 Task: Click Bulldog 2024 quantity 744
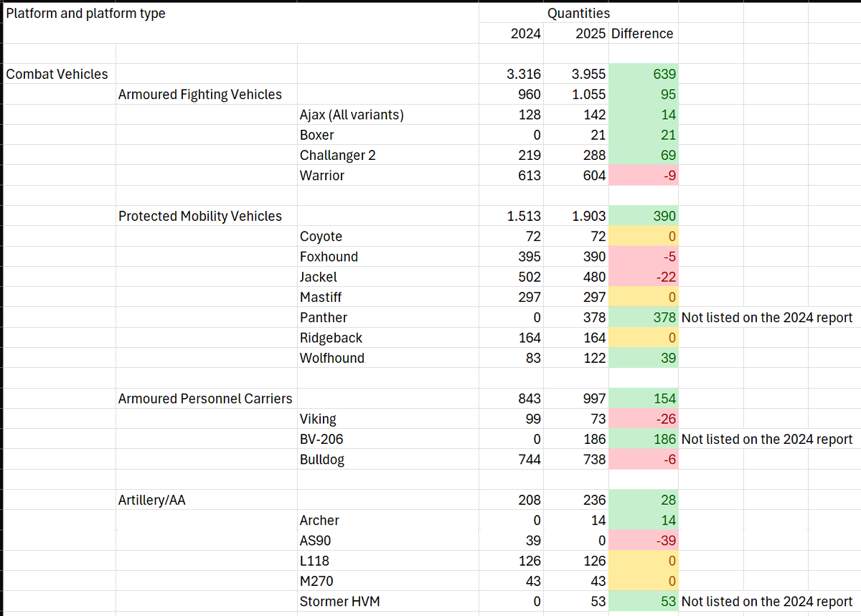pyautogui.click(x=510, y=459)
